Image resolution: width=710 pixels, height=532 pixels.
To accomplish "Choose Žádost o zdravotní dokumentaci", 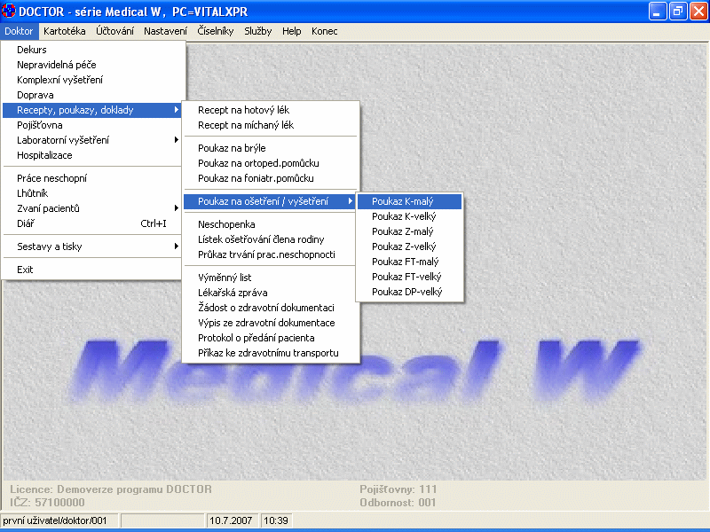I will [271, 308].
